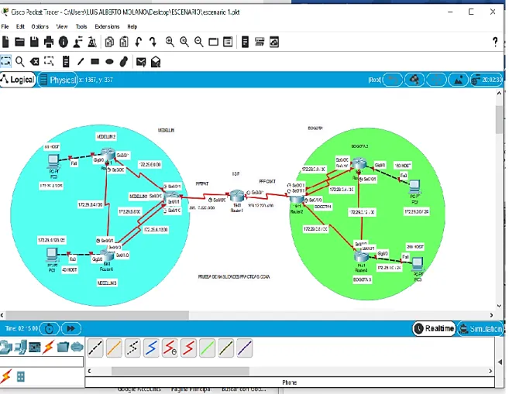509x394 pixels.
Task: Switch to Realtime mode
Action: click(x=434, y=328)
